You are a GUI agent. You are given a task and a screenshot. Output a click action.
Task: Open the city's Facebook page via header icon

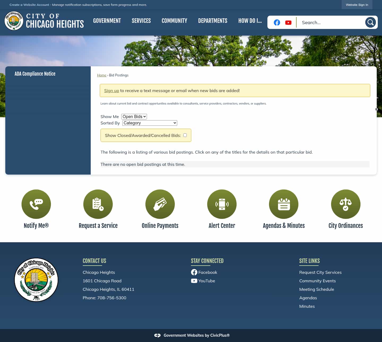tap(277, 22)
